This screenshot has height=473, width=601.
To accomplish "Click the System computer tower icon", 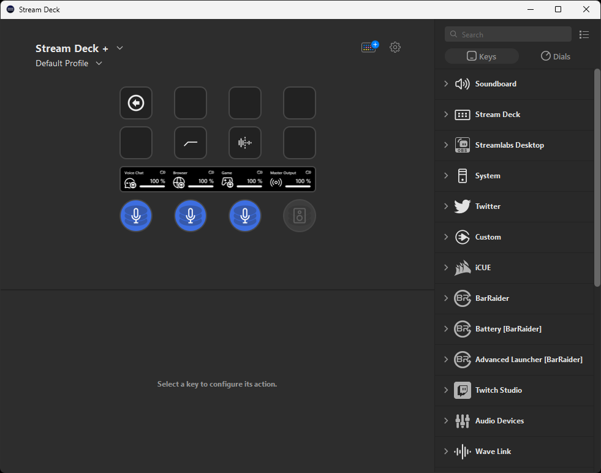I will [463, 176].
